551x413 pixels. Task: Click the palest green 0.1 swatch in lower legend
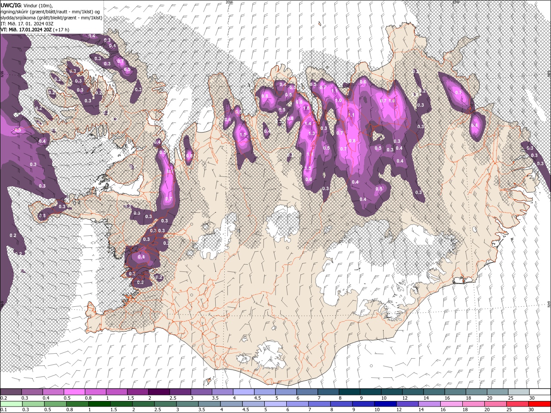pos(11,404)
